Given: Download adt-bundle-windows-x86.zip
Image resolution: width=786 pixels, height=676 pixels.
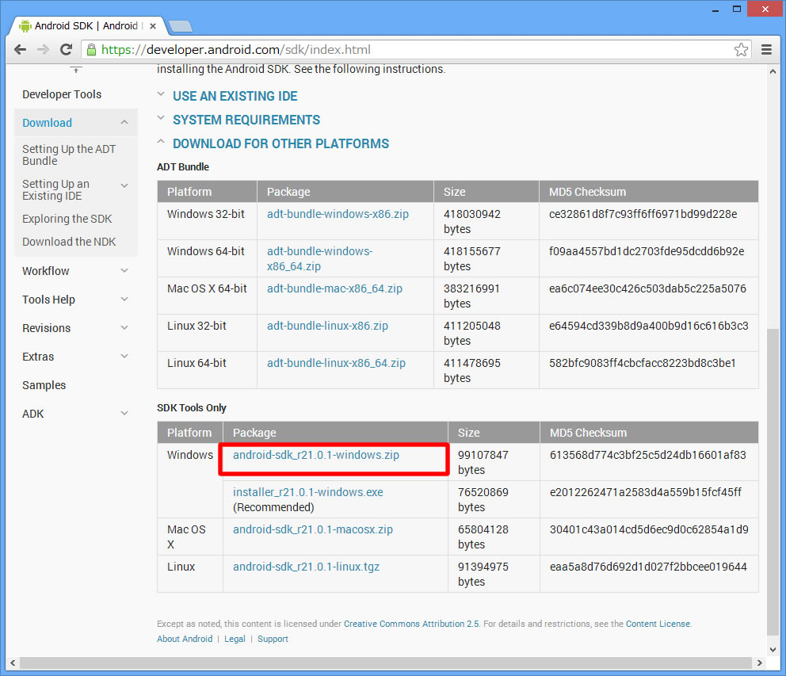Looking at the screenshot, I should [338, 214].
